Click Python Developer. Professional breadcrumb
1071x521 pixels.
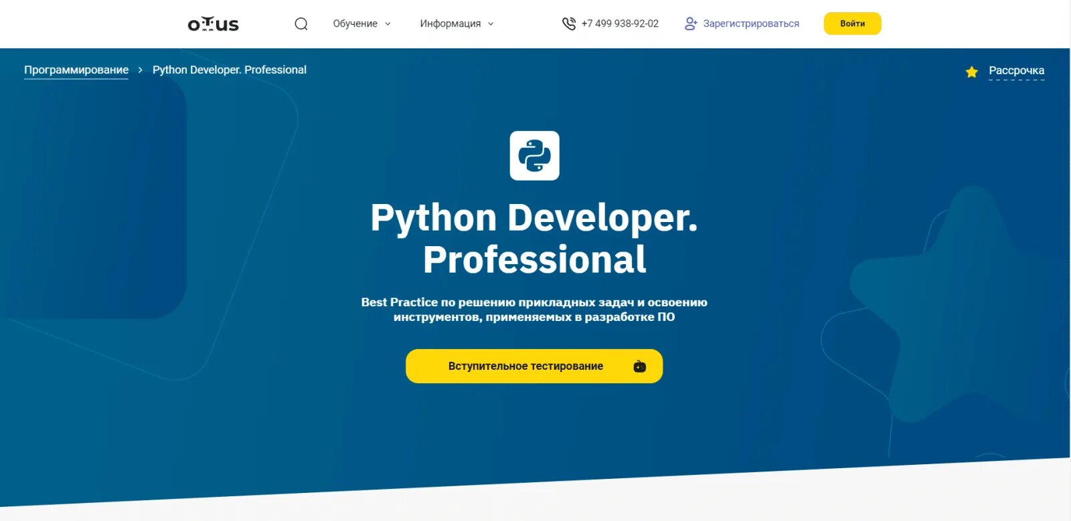pyautogui.click(x=230, y=70)
